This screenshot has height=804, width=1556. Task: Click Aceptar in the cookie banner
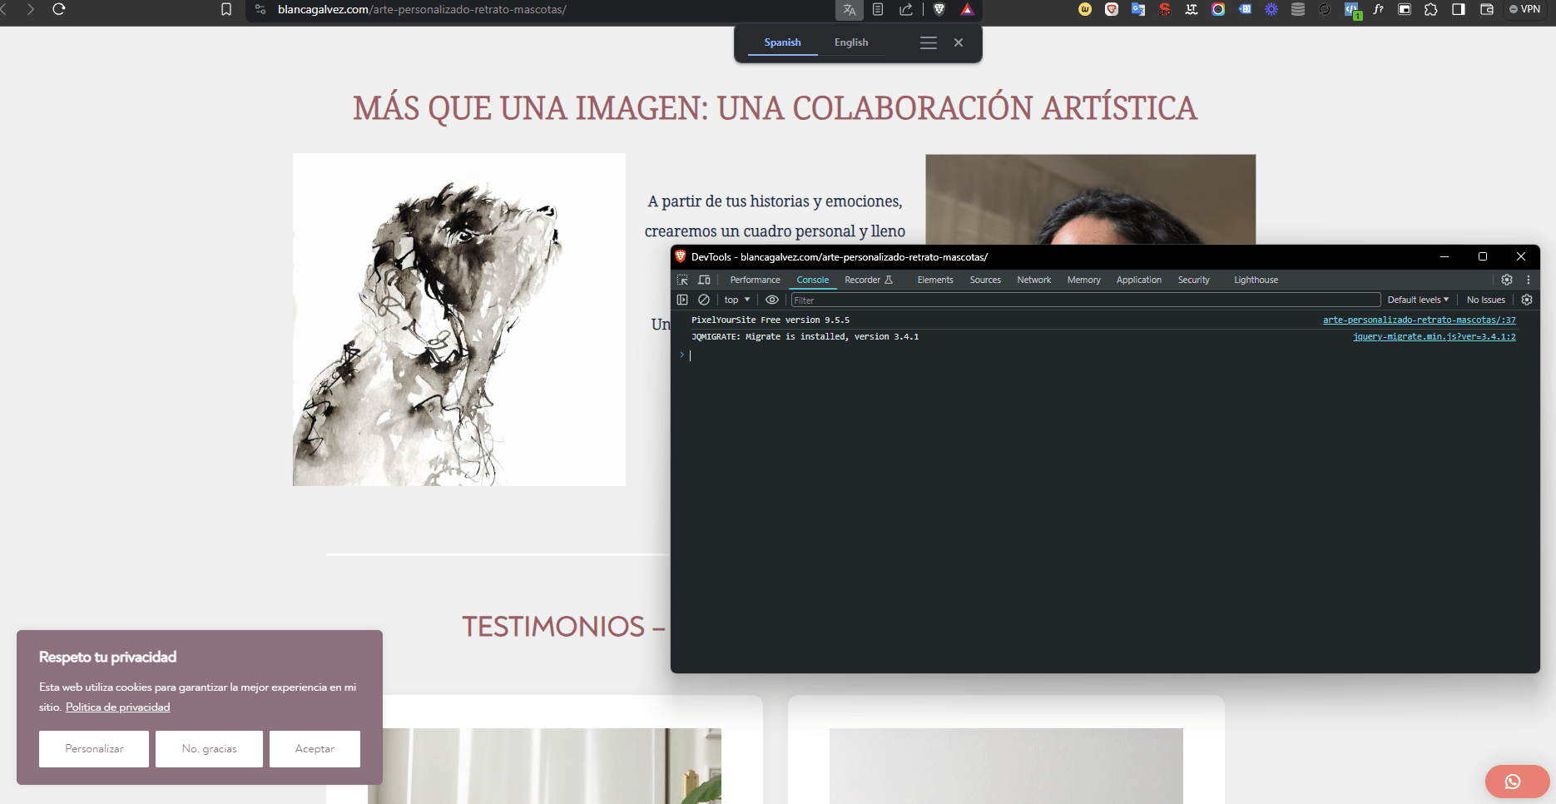coord(315,749)
